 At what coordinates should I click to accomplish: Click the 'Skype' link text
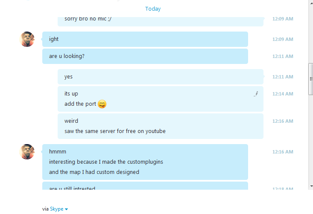point(57,209)
